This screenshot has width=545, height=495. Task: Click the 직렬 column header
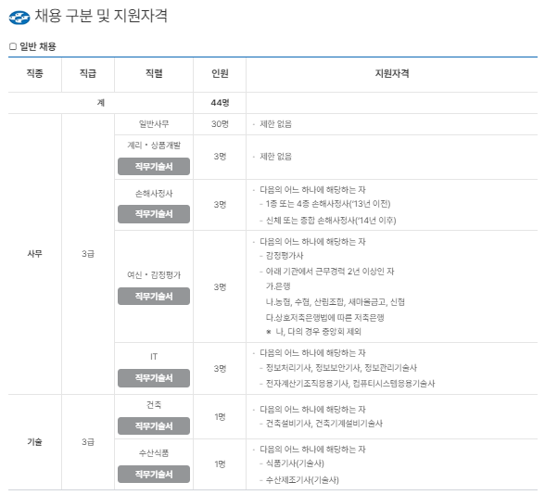154,73
